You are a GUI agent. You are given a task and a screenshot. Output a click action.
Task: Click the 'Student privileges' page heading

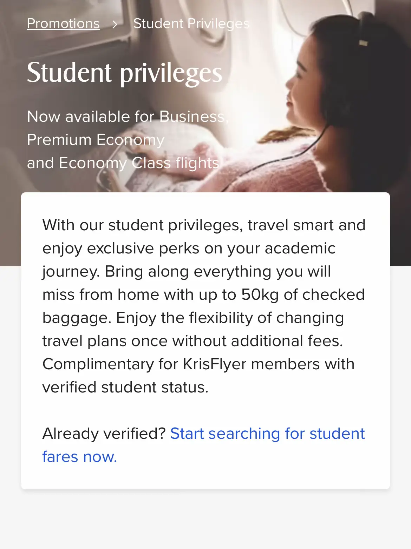[124, 73]
